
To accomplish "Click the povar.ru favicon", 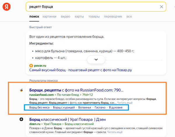I will [x=31, y=65].
